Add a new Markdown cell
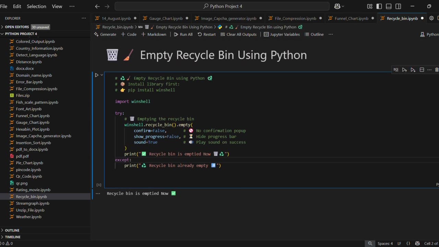Screen dimensions: 439x247 pyautogui.click(x=154, y=34)
